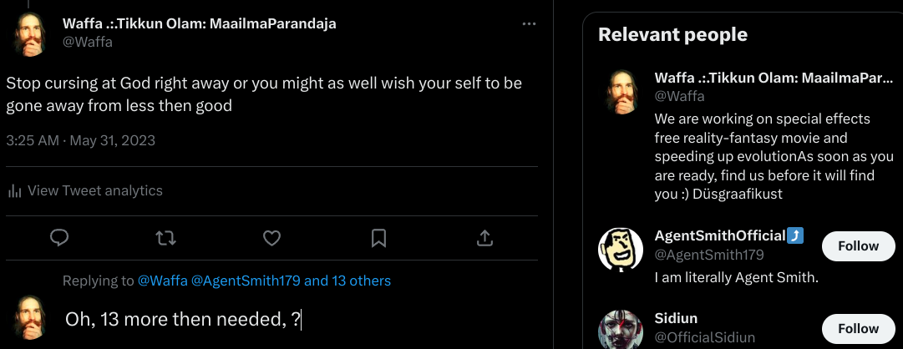Bookmark this tweet

click(x=378, y=239)
